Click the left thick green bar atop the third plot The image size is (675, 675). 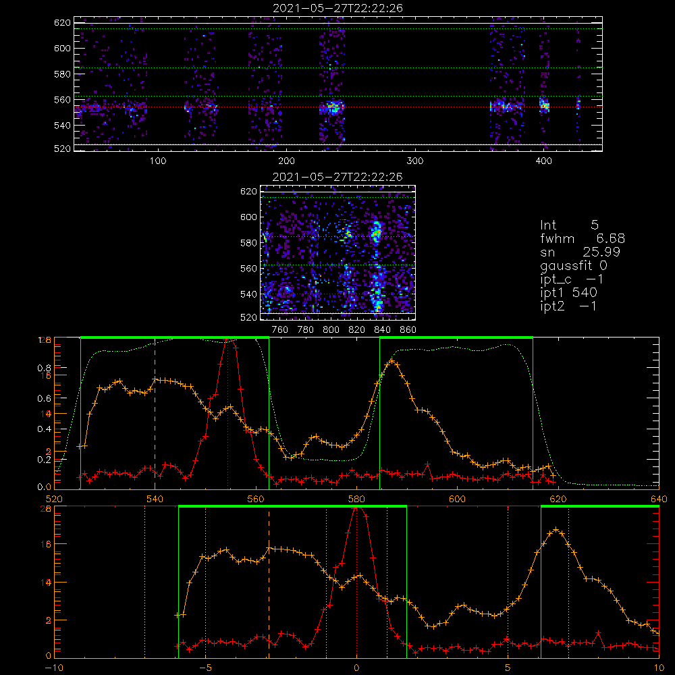click(x=175, y=338)
